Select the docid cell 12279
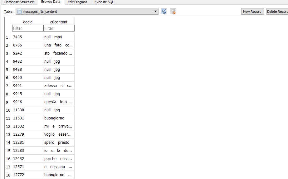 [28, 134]
